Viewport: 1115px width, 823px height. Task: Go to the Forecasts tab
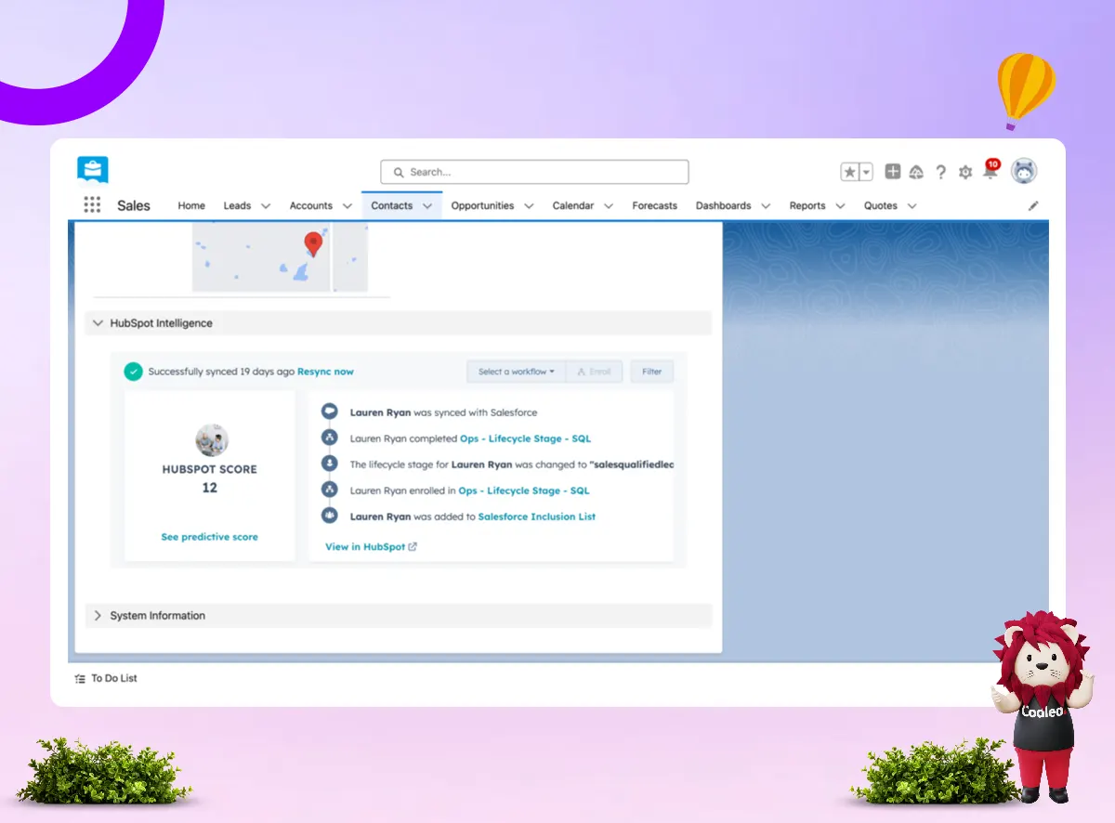[654, 206]
